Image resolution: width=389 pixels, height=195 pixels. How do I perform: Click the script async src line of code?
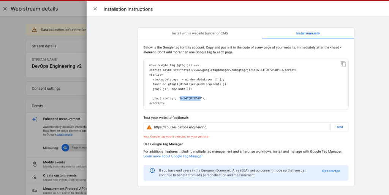[x=223, y=70]
